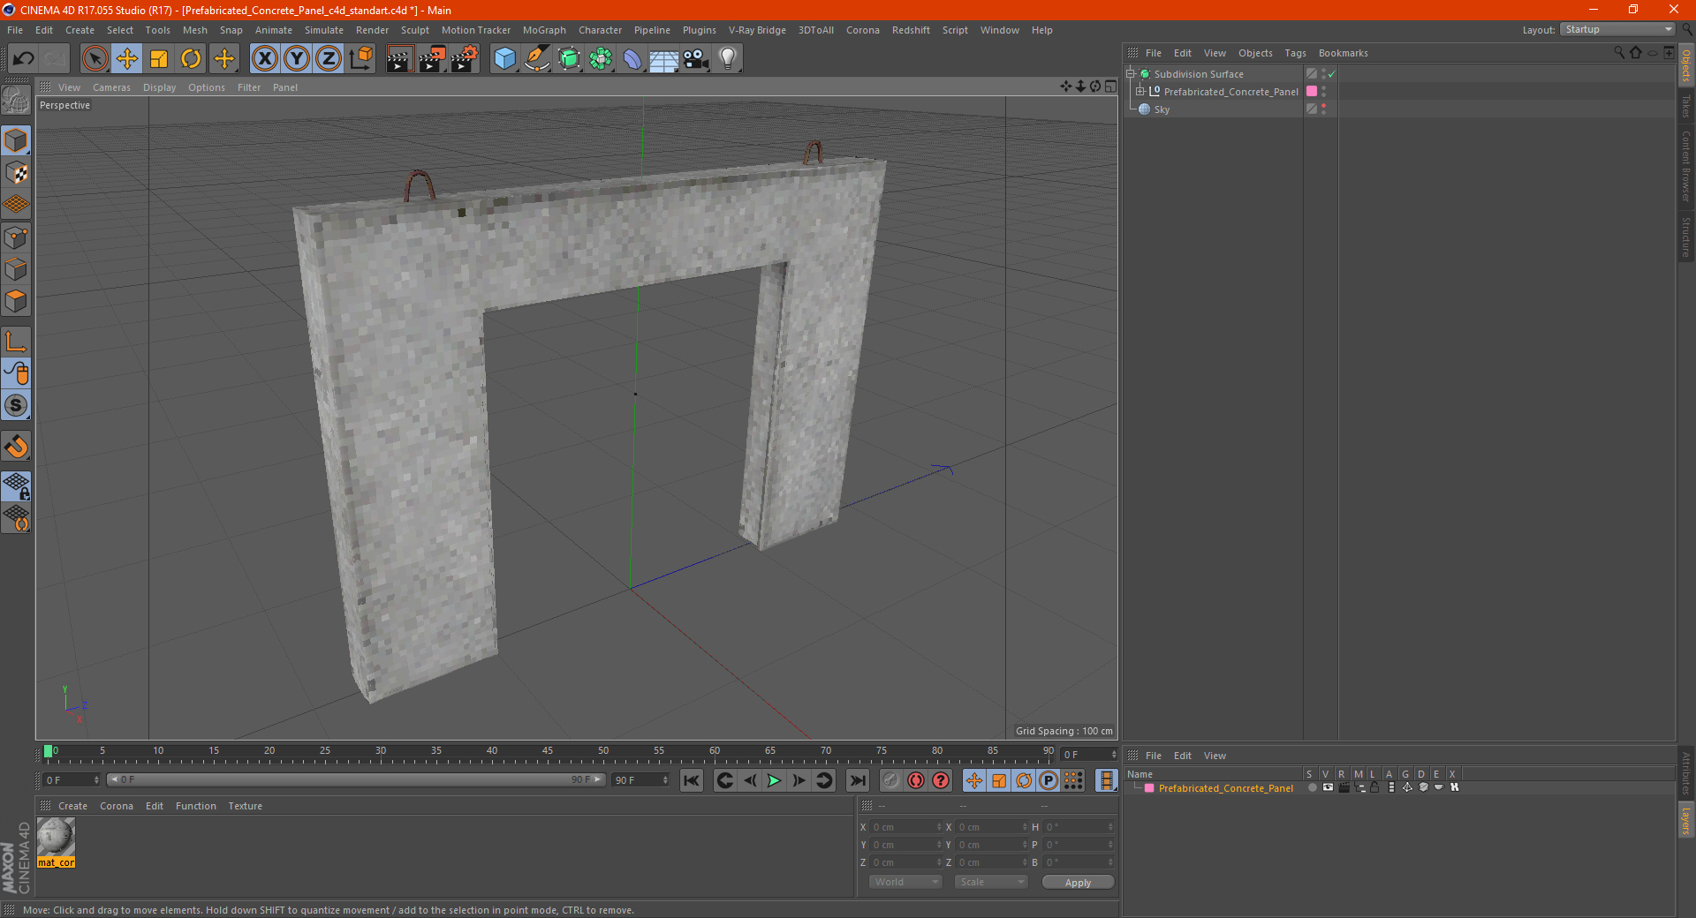Open the spline Pen tool
This screenshot has height=918, width=1696.
click(x=536, y=59)
